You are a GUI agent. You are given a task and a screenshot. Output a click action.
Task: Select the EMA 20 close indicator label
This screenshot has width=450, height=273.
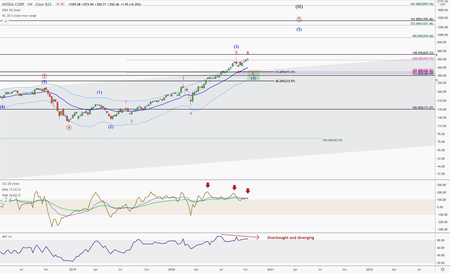(x=11, y=10)
